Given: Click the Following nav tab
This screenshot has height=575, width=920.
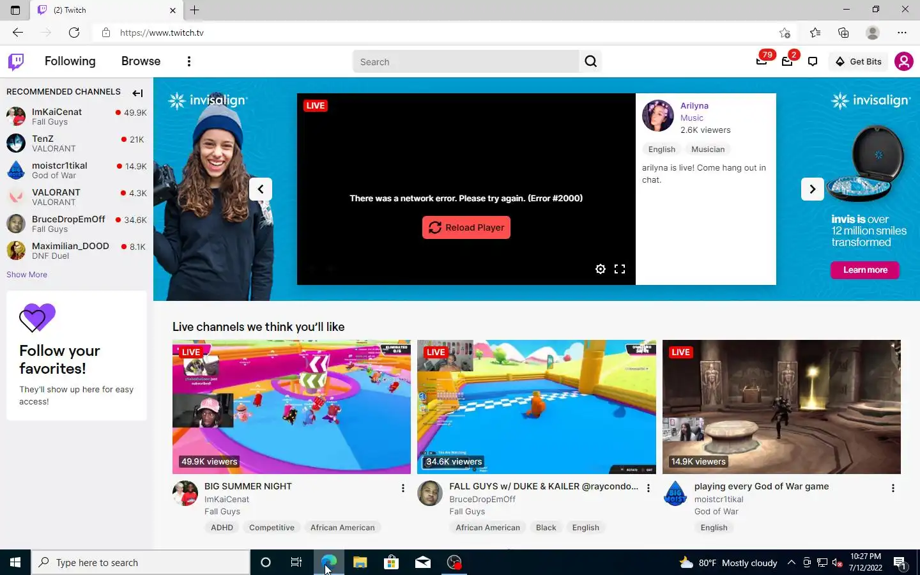Looking at the screenshot, I should pyautogui.click(x=70, y=61).
